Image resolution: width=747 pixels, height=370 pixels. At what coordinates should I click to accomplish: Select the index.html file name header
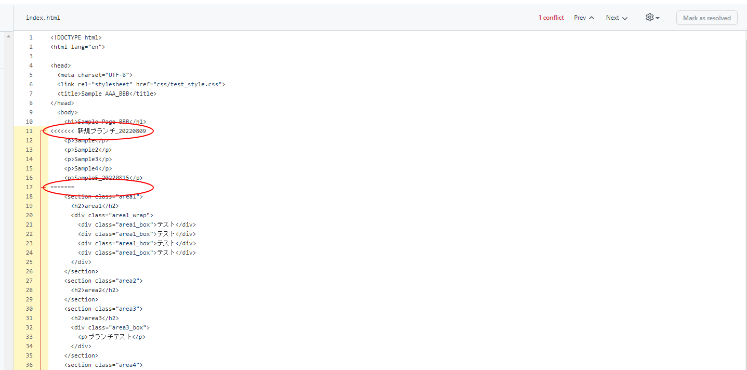click(43, 18)
